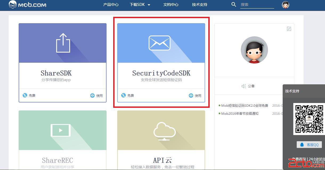Click the large profile avatar picture

click(254, 50)
